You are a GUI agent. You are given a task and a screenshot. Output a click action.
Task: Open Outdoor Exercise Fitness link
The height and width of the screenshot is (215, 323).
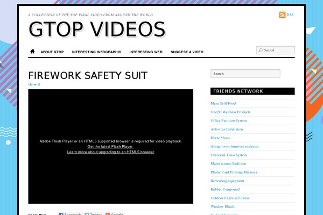point(230,198)
